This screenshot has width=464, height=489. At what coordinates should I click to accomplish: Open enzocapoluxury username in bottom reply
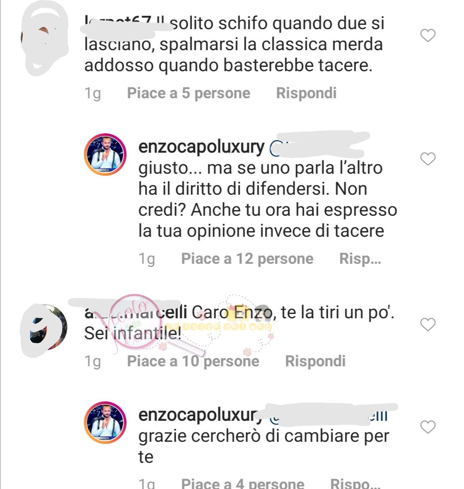tap(201, 415)
